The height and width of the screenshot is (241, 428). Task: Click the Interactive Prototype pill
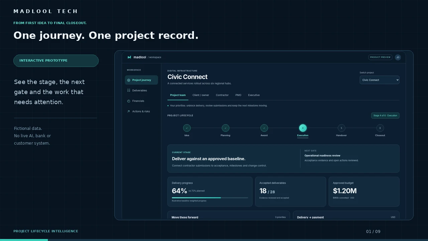pos(56,61)
